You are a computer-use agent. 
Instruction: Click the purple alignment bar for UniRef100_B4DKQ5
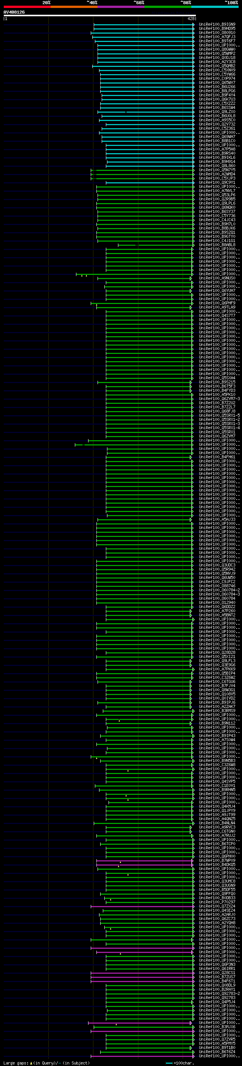pos(145,864)
